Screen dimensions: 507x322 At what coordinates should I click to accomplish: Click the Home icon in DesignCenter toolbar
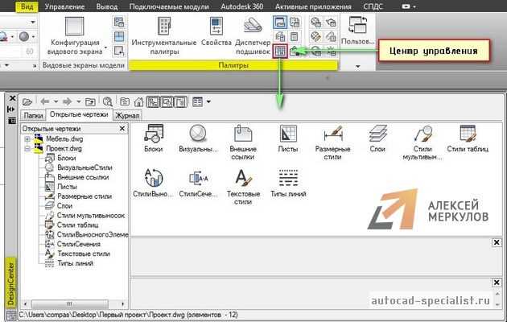[x=138, y=101]
